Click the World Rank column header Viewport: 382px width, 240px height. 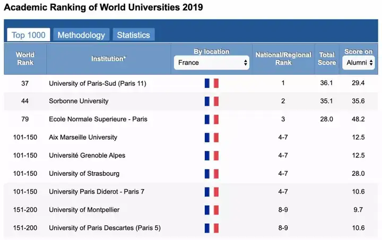pyautogui.click(x=25, y=58)
